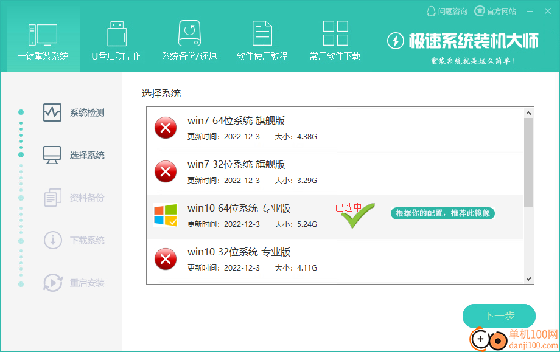
Task: Click the 根据你的配置，推荐此镜像 badge
Action: (443, 213)
